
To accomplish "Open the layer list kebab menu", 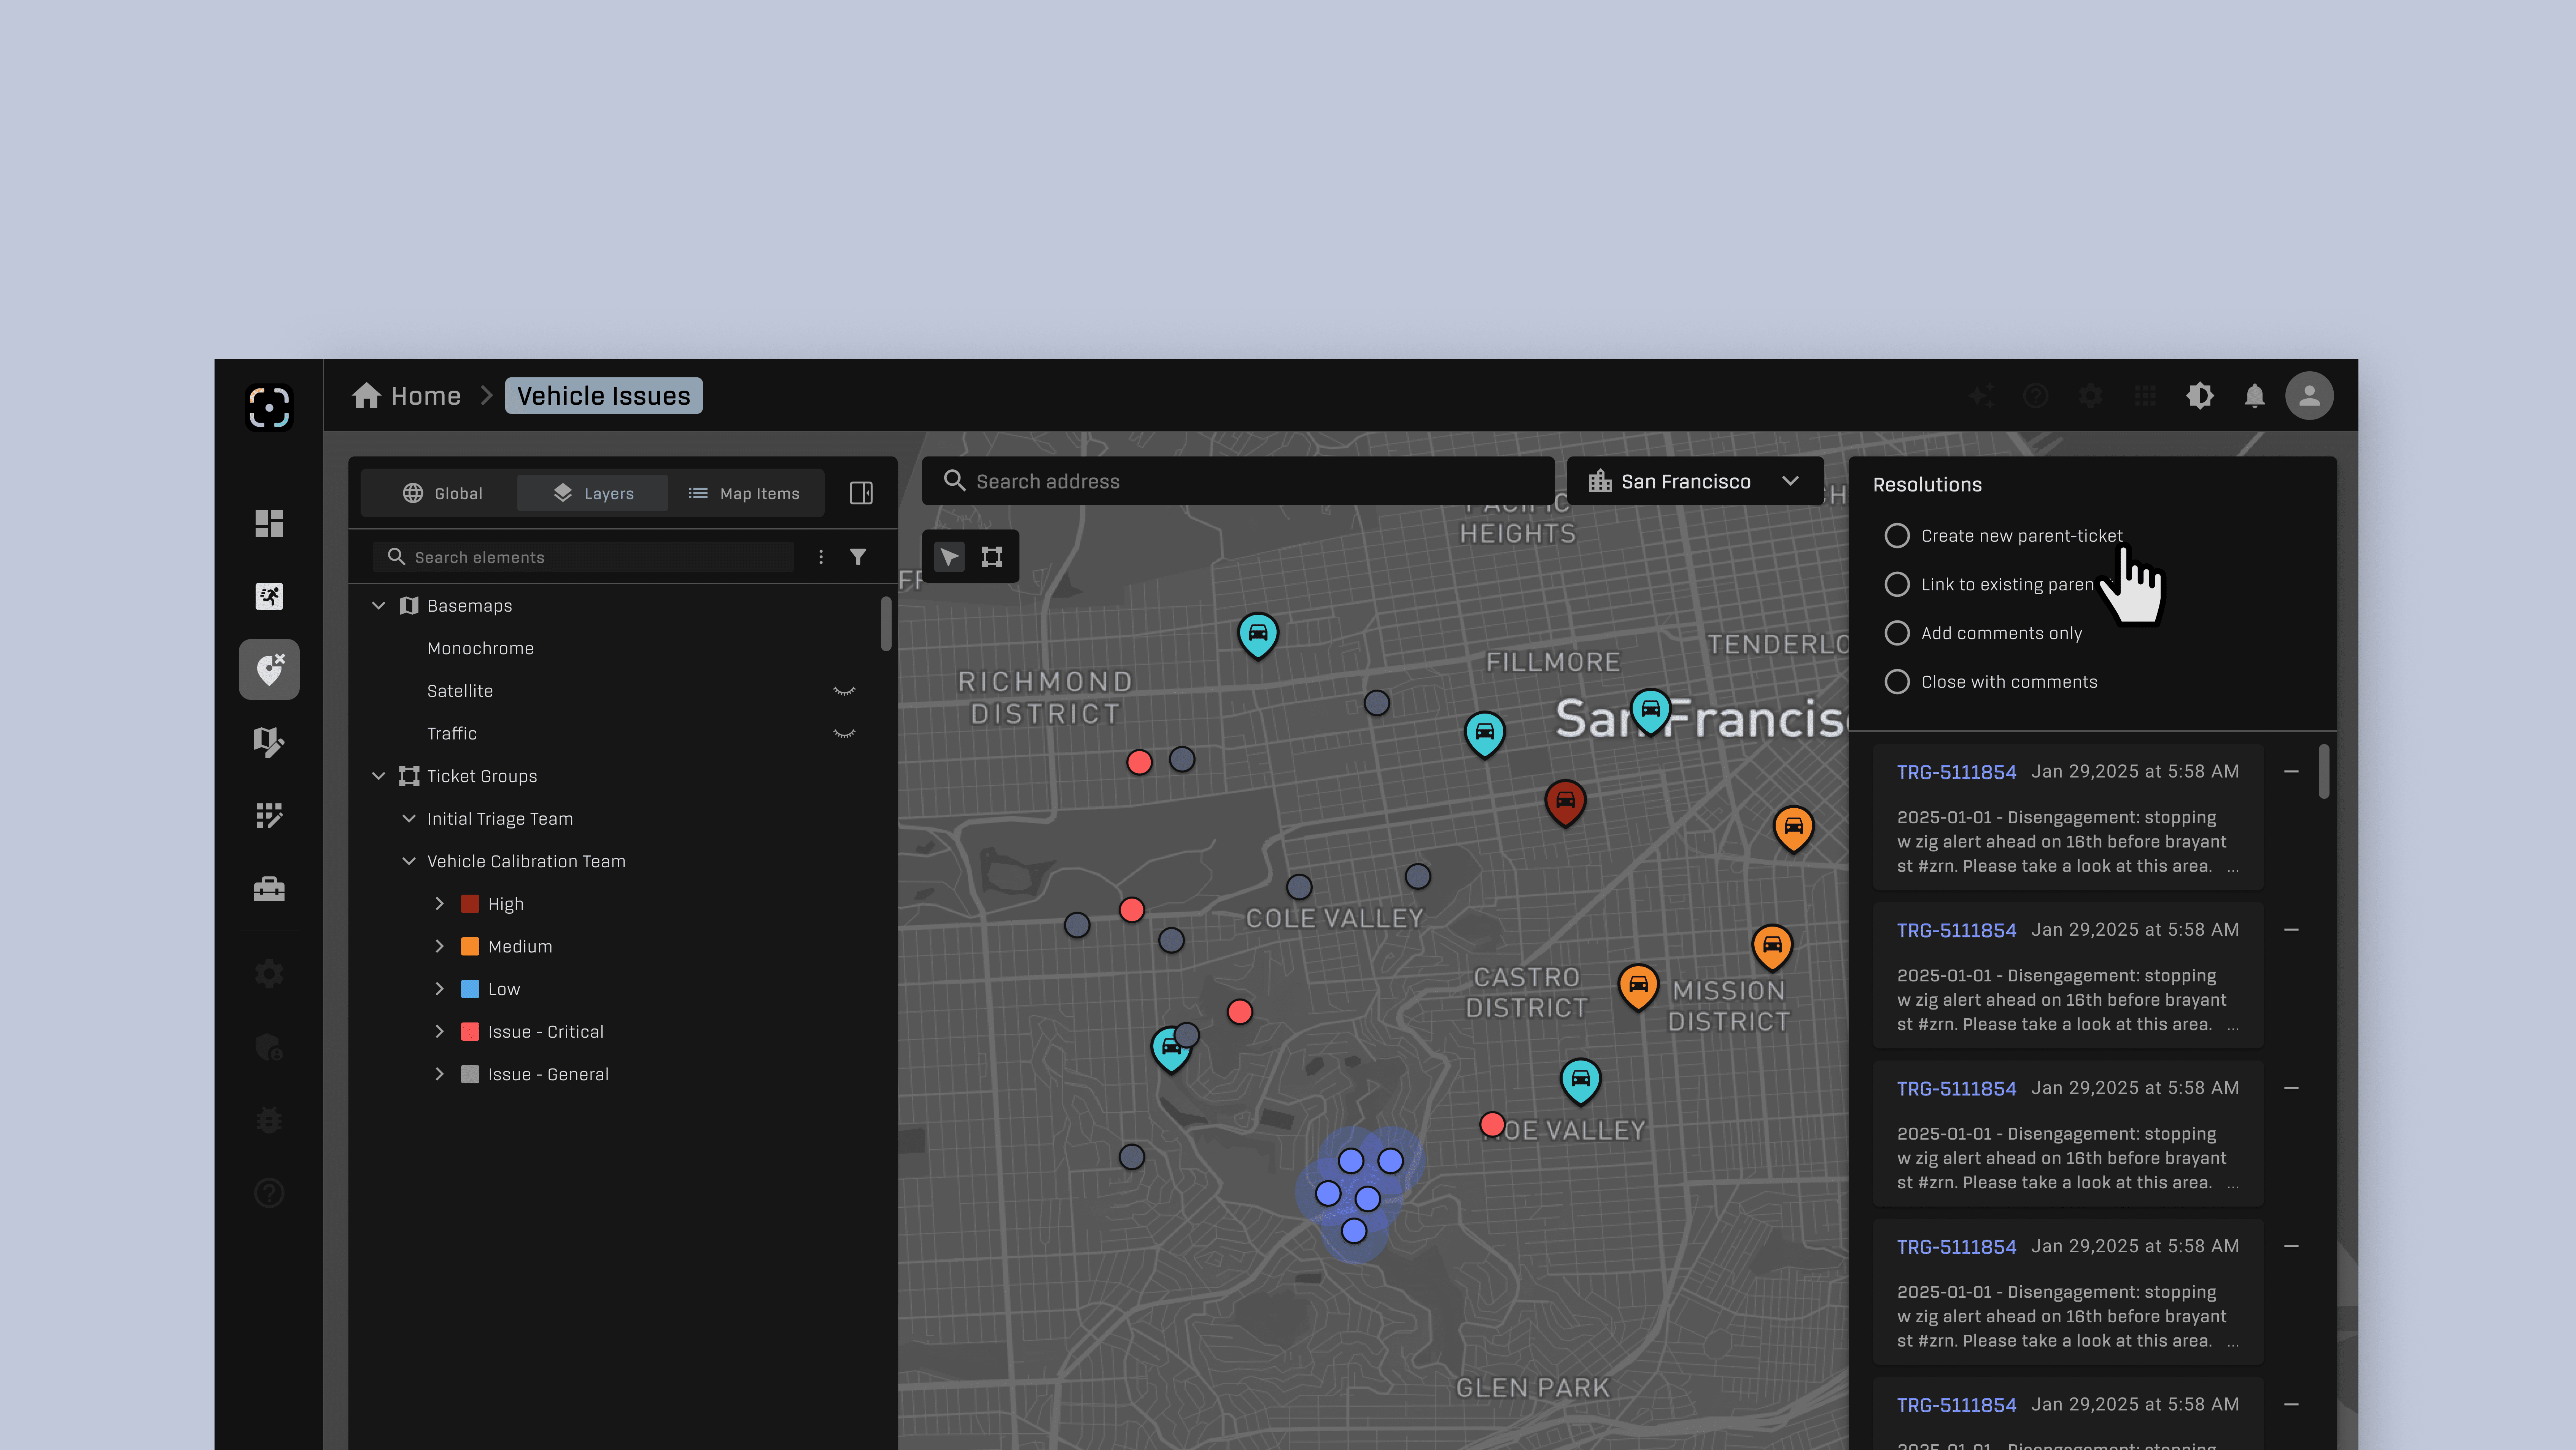I will [x=821, y=557].
